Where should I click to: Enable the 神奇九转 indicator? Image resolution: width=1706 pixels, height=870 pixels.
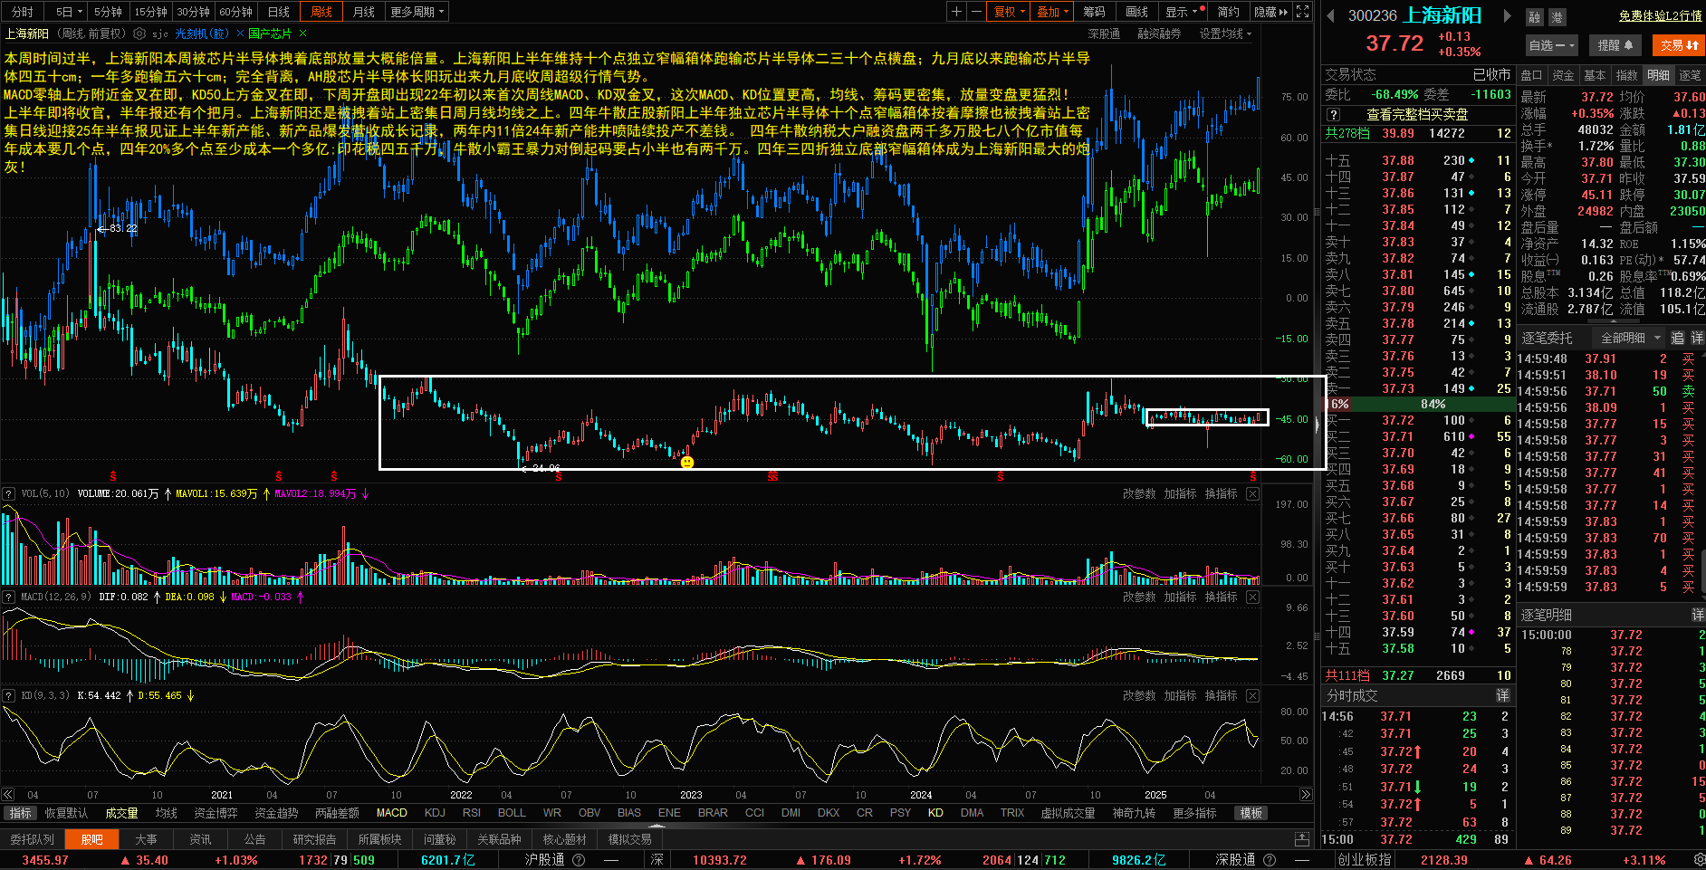click(1134, 813)
